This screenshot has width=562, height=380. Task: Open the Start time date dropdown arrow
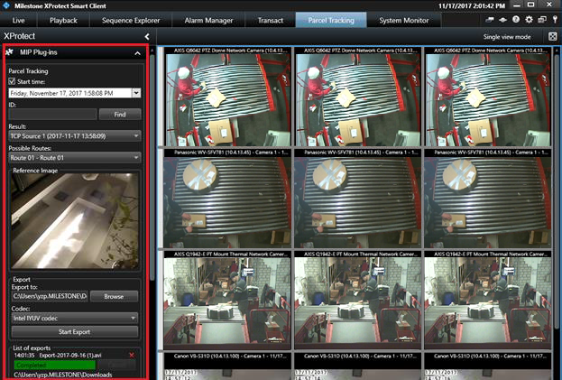[136, 93]
